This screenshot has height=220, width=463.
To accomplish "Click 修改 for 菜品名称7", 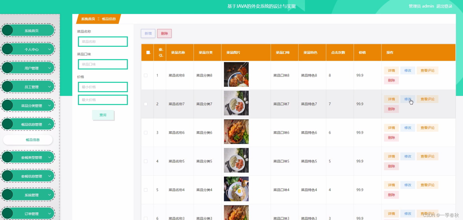I will tap(408, 99).
